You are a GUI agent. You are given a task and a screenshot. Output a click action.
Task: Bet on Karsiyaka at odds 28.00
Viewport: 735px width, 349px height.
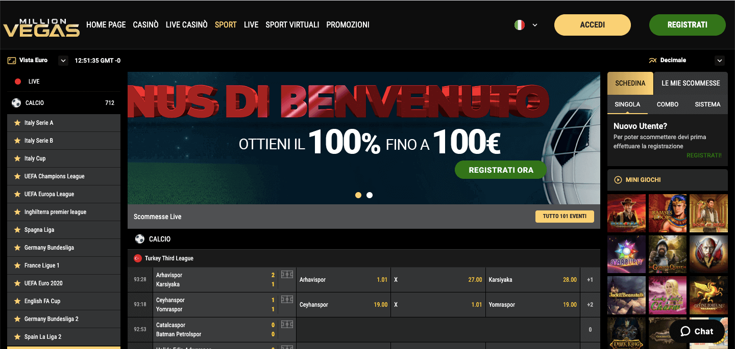[x=533, y=280]
